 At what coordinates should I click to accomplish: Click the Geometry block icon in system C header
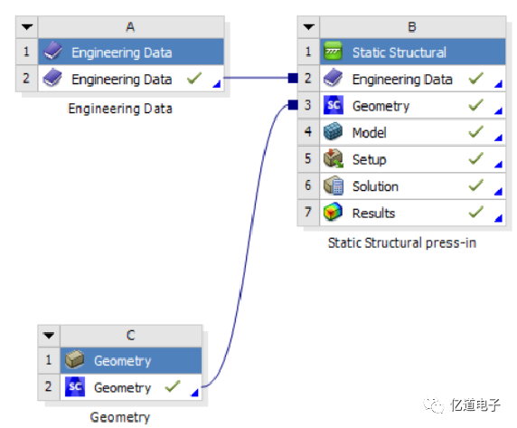pyautogui.click(x=74, y=360)
